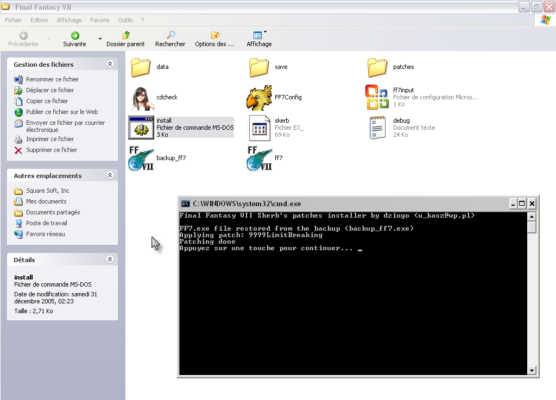Open the save folder
Screen dimensions: 556x400
point(259,67)
